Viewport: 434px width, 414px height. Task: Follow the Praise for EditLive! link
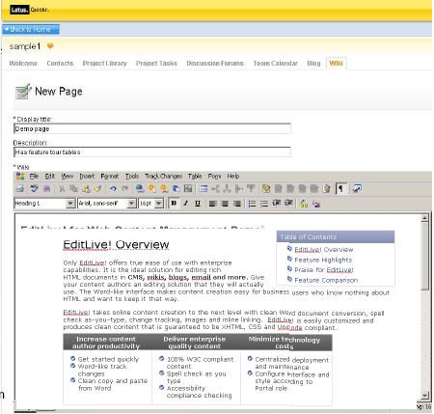pyautogui.click(x=324, y=269)
